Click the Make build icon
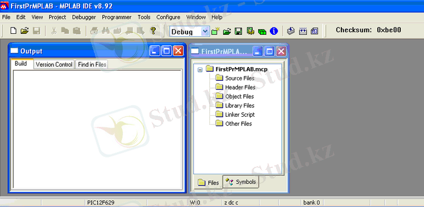Screen dimensions: 424x207 (x=290, y=31)
